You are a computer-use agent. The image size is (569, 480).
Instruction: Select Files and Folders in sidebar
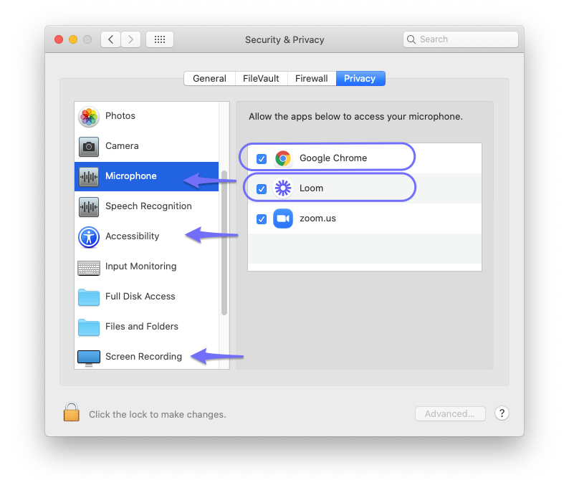tap(141, 327)
